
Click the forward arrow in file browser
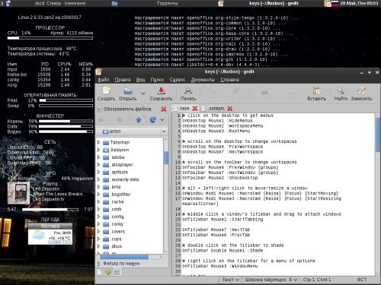tap(120, 119)
